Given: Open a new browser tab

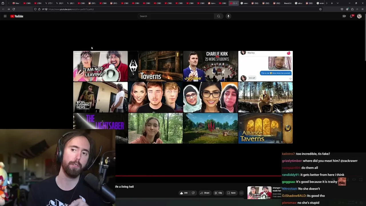Looking at the screenshot, I should click(332, 3).
